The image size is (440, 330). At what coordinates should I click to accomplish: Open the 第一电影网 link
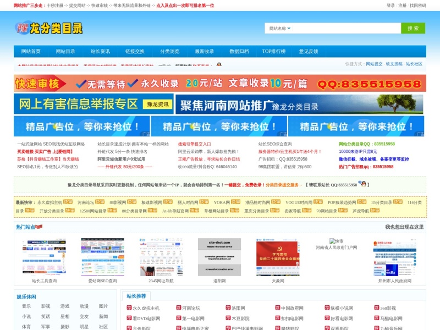coord(194,318)
